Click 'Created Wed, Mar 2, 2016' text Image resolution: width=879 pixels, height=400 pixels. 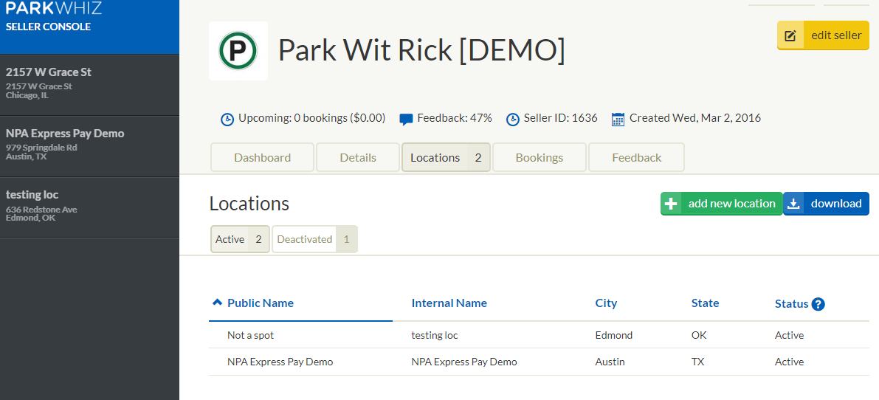695,118
